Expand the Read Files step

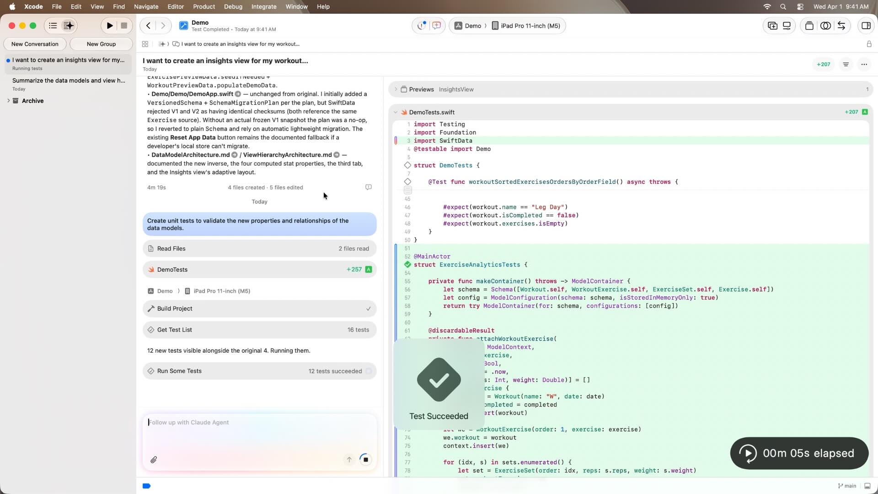(259, 249)
